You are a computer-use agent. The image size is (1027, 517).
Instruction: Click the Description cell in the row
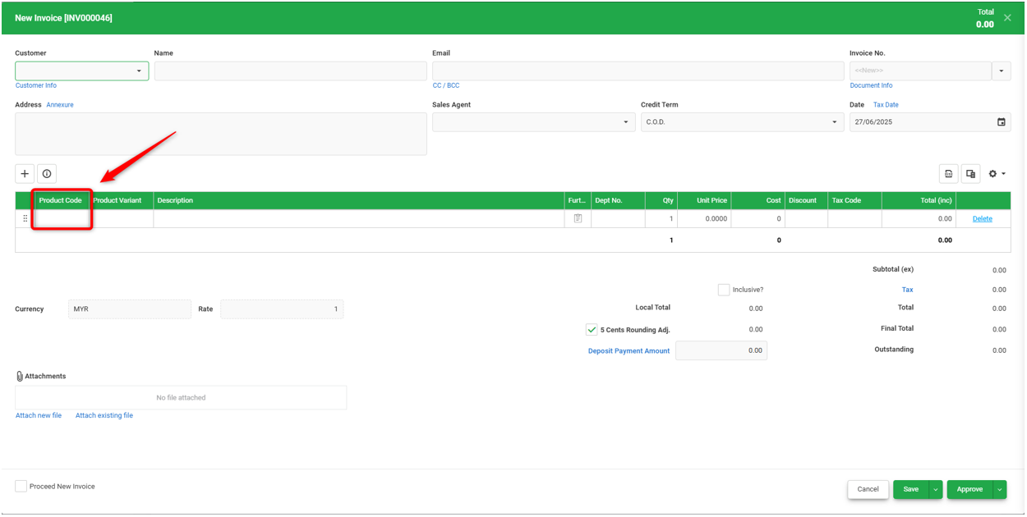[x=359, y=219]
